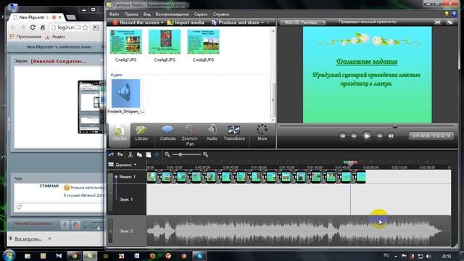The height and width of the screenshot is (261, 464).
Task: Open the preview dimensions dropdown
Action: [303, 22]
